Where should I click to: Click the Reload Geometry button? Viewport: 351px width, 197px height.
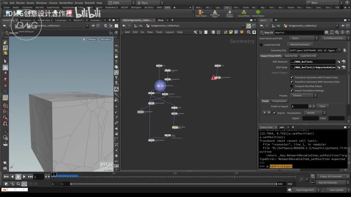coord(300,45)
